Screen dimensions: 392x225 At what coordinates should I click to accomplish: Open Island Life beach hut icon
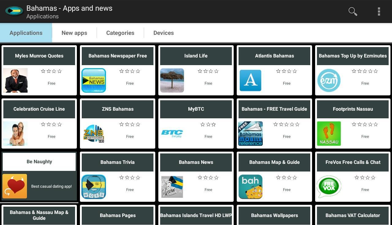(x=172, y=80)
